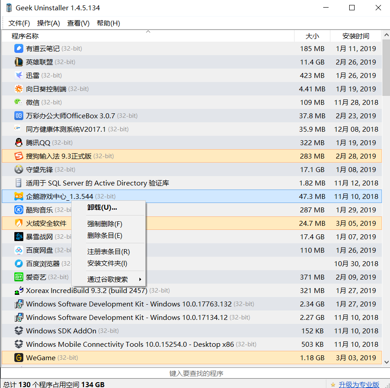
Task: Choose 安装文件夹(I) in the context menu
Action: pyautogui.click(x=108, y=263)
